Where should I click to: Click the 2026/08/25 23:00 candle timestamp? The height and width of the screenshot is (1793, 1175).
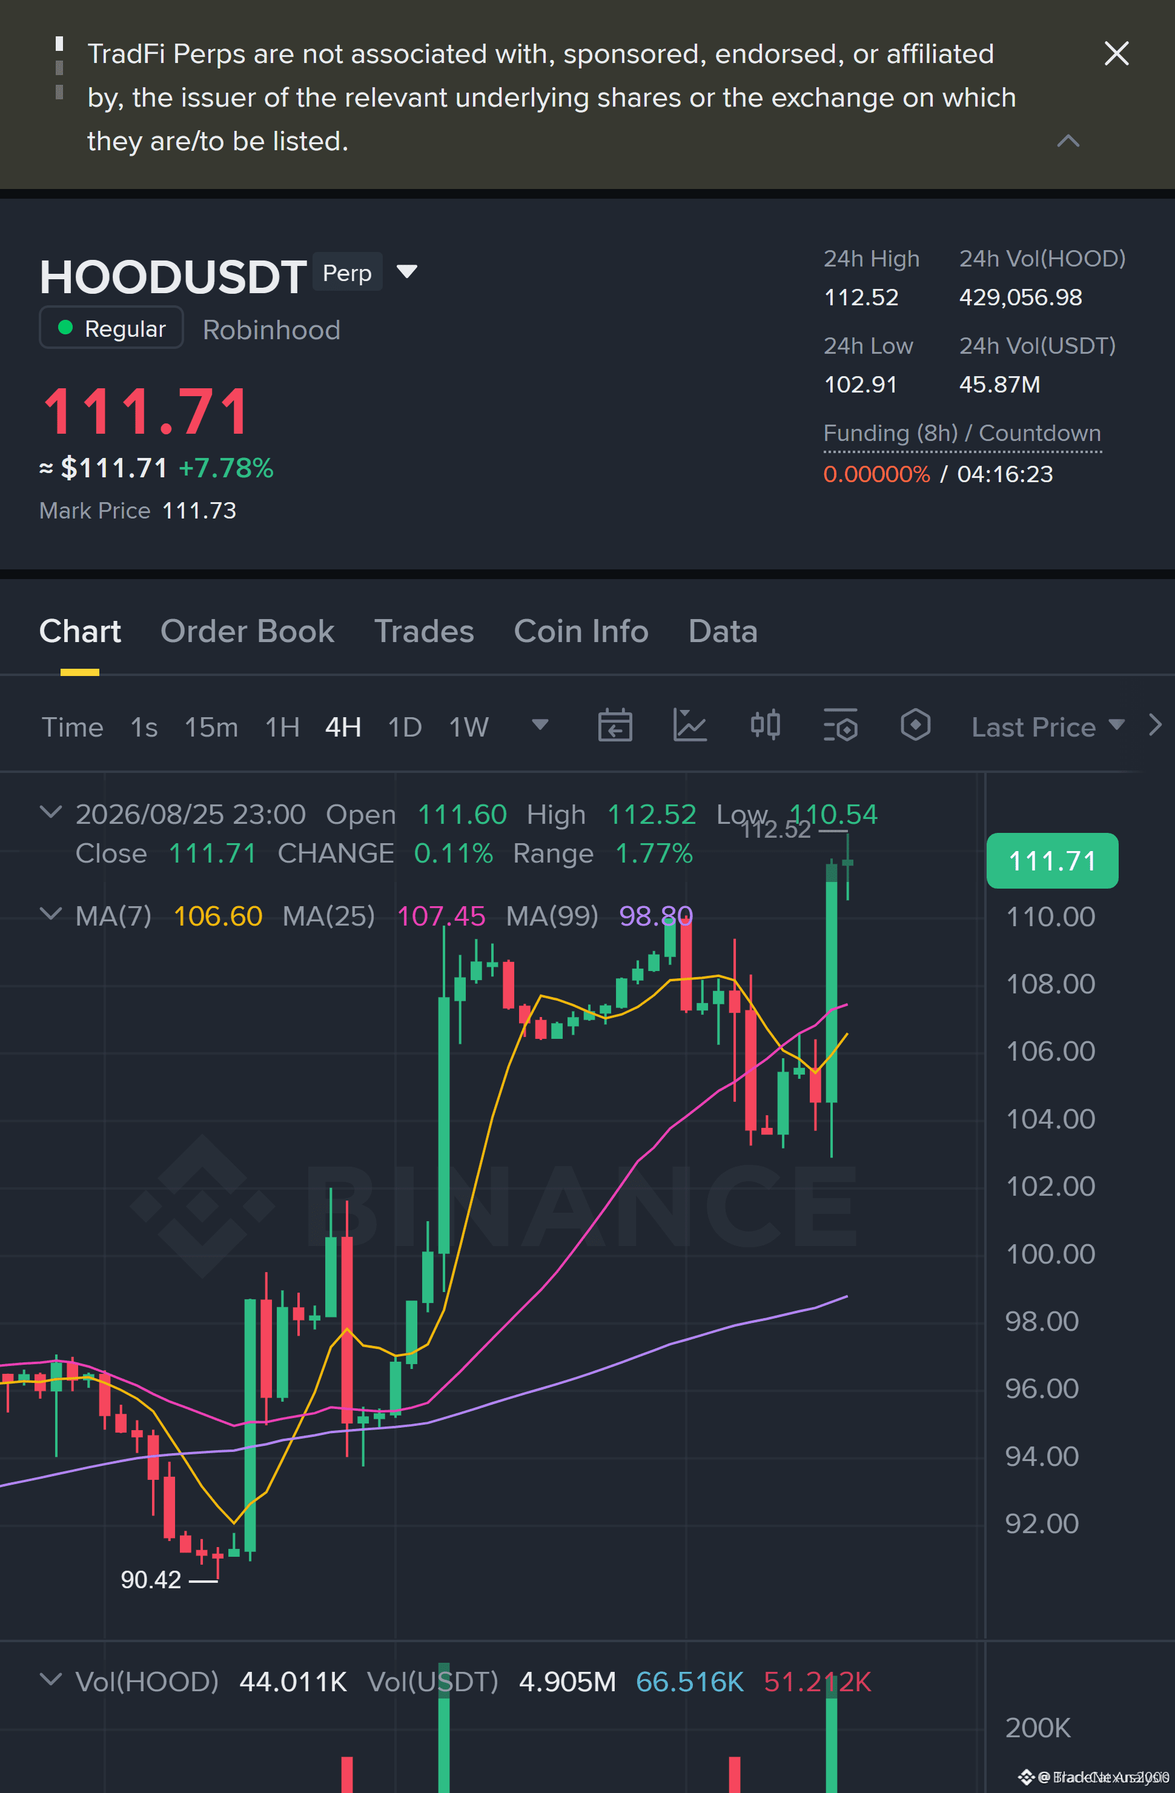[191, 814]
